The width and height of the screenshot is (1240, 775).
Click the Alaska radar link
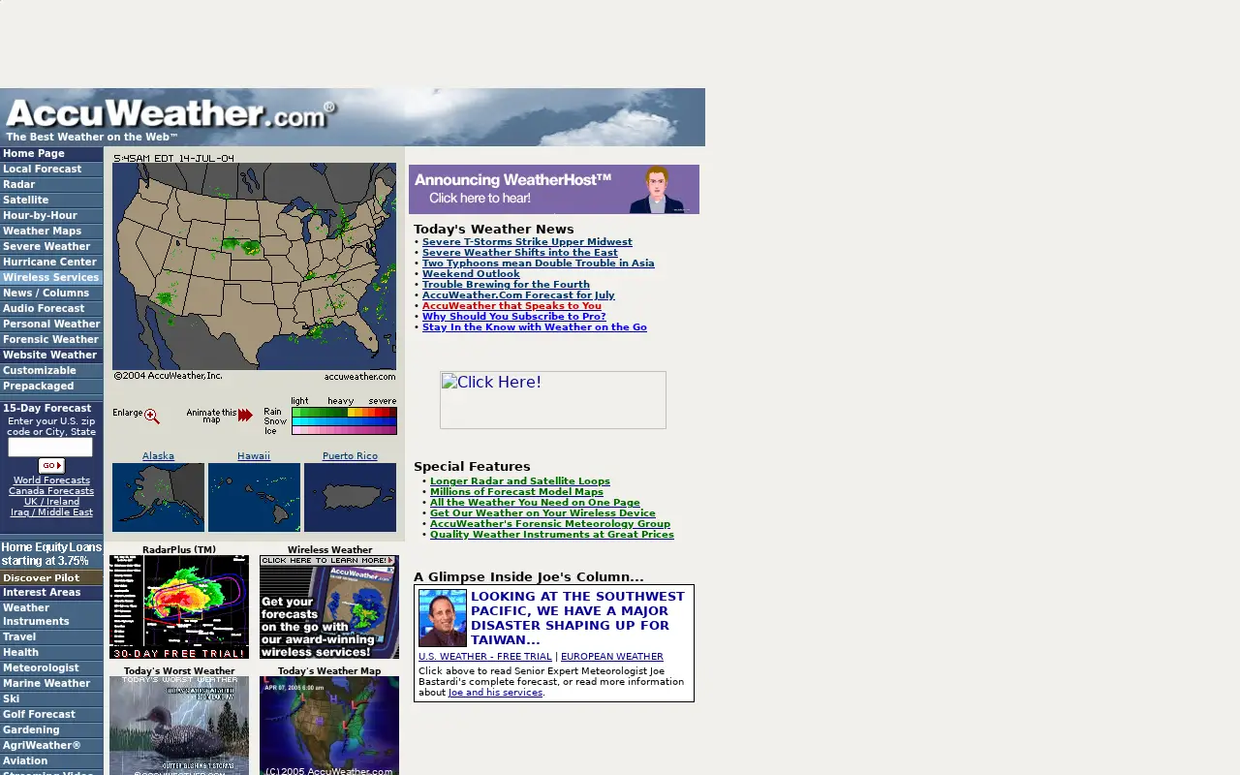[x=158, y=456]
